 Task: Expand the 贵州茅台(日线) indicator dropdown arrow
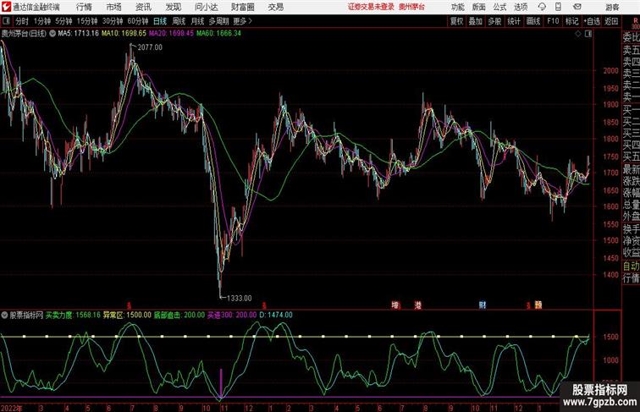52,34
